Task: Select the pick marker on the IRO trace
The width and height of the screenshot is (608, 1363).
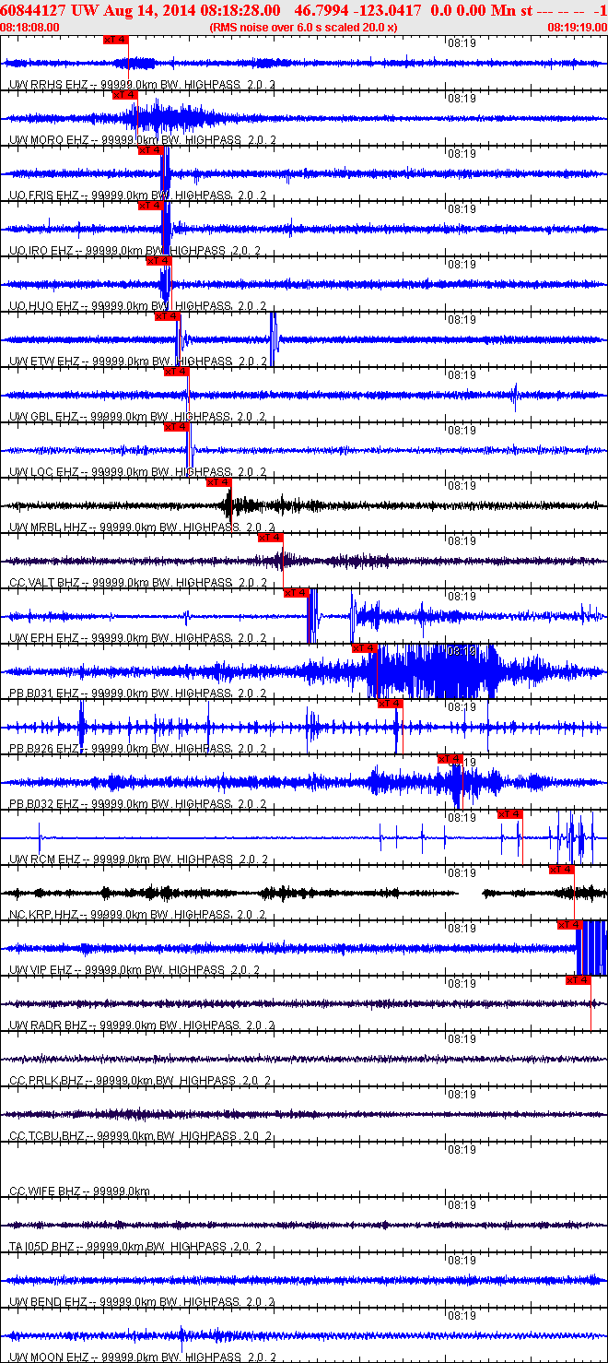Action: (x=151, y=206)
